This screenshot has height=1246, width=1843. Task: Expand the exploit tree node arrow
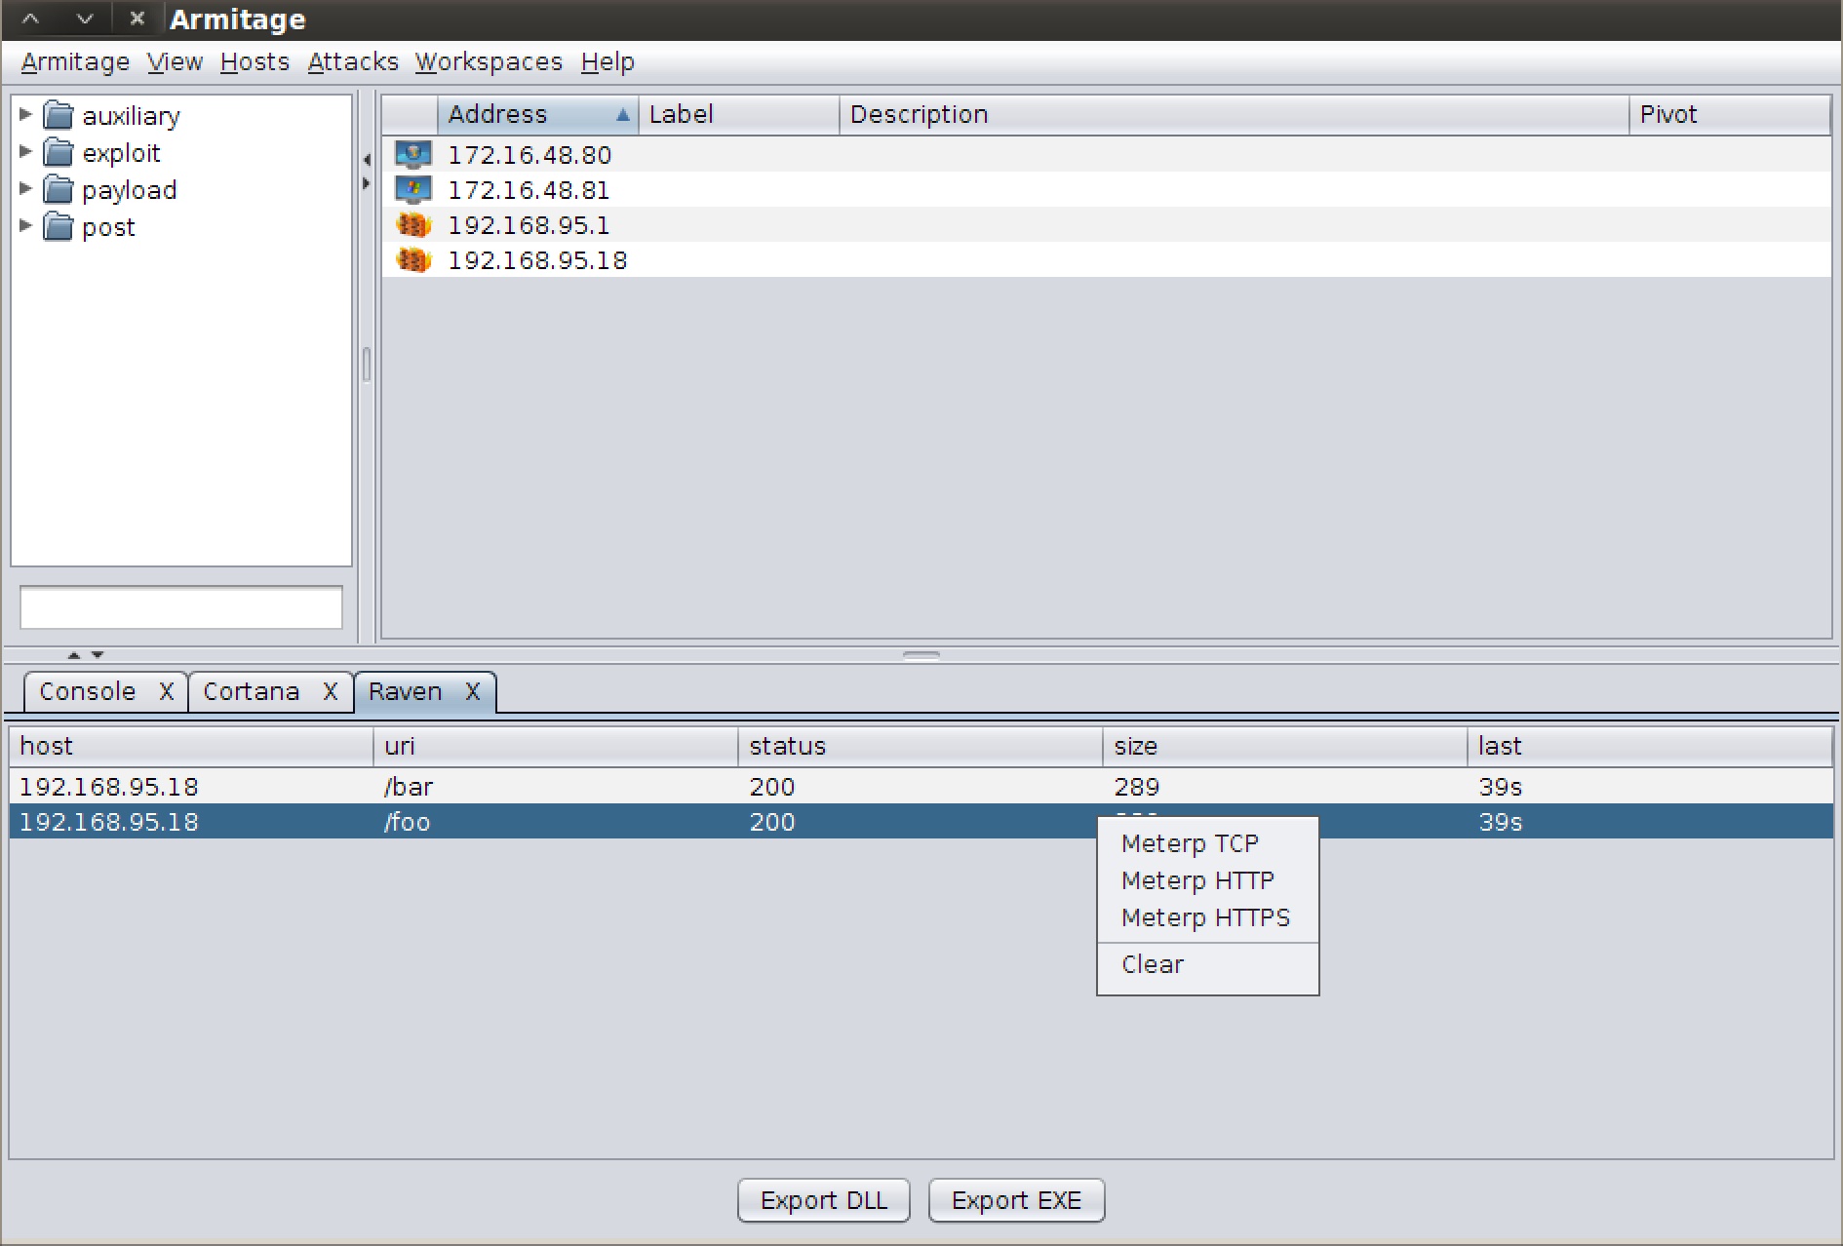click(x=26, y=152)
